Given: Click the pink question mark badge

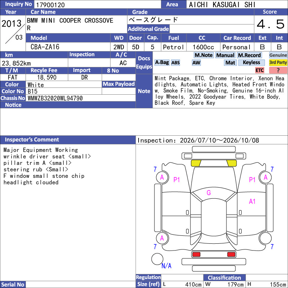Looking at the screenshot, I should click(x=278, y=70).
